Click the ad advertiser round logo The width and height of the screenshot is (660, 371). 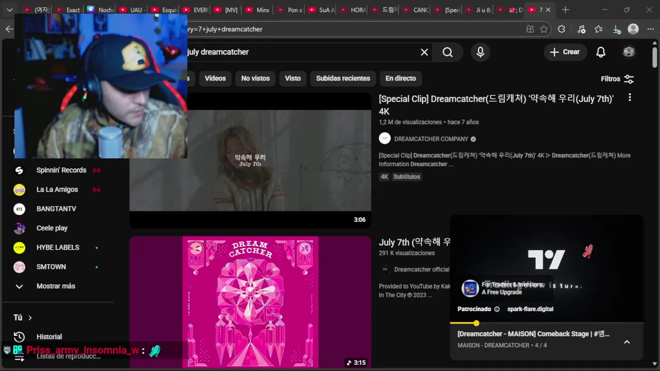470,289
